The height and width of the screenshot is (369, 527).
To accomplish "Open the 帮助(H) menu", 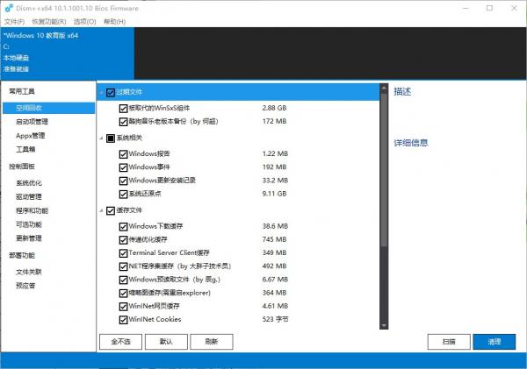I will pos(114,22).
